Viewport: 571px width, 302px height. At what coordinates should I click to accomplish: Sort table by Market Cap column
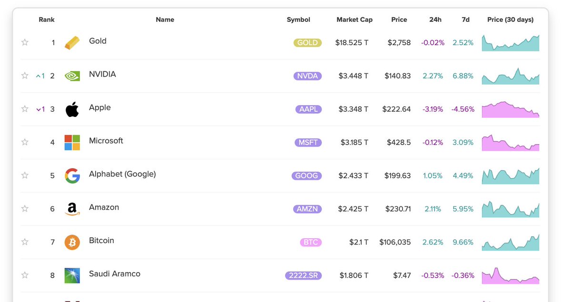pyautogui.click(x=354, y=19)
